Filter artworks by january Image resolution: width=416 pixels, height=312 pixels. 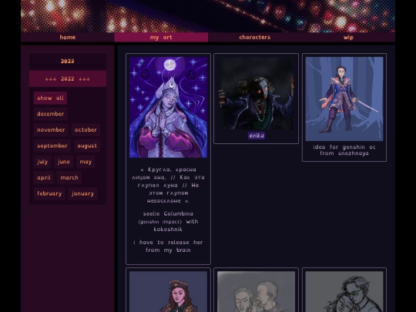(82, 193)
